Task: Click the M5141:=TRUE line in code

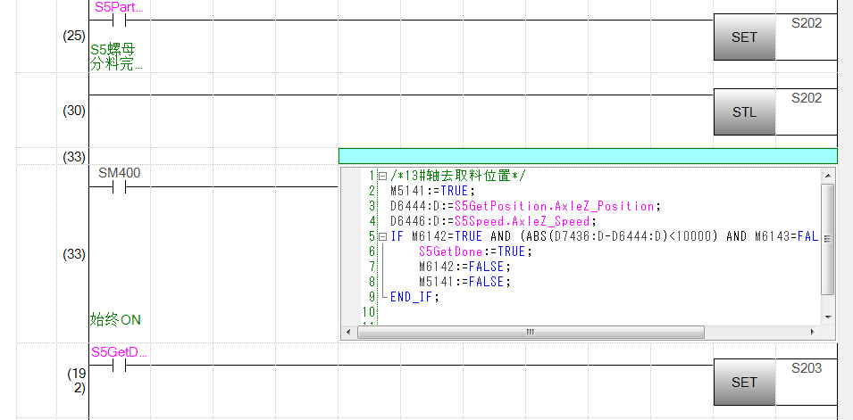Action: point(433,191)
